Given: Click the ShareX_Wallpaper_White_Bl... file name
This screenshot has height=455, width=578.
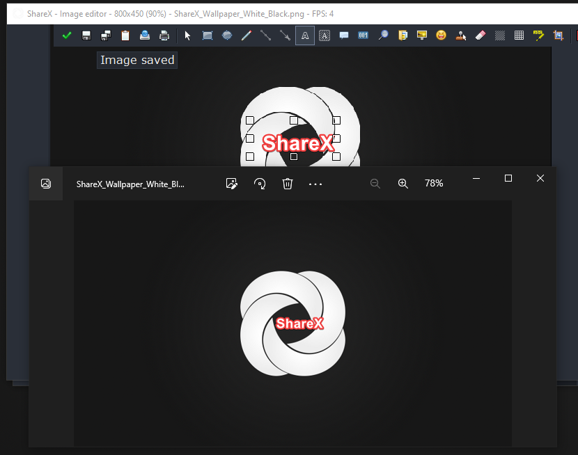Looking at the screenshot, I should click(130, 184).
